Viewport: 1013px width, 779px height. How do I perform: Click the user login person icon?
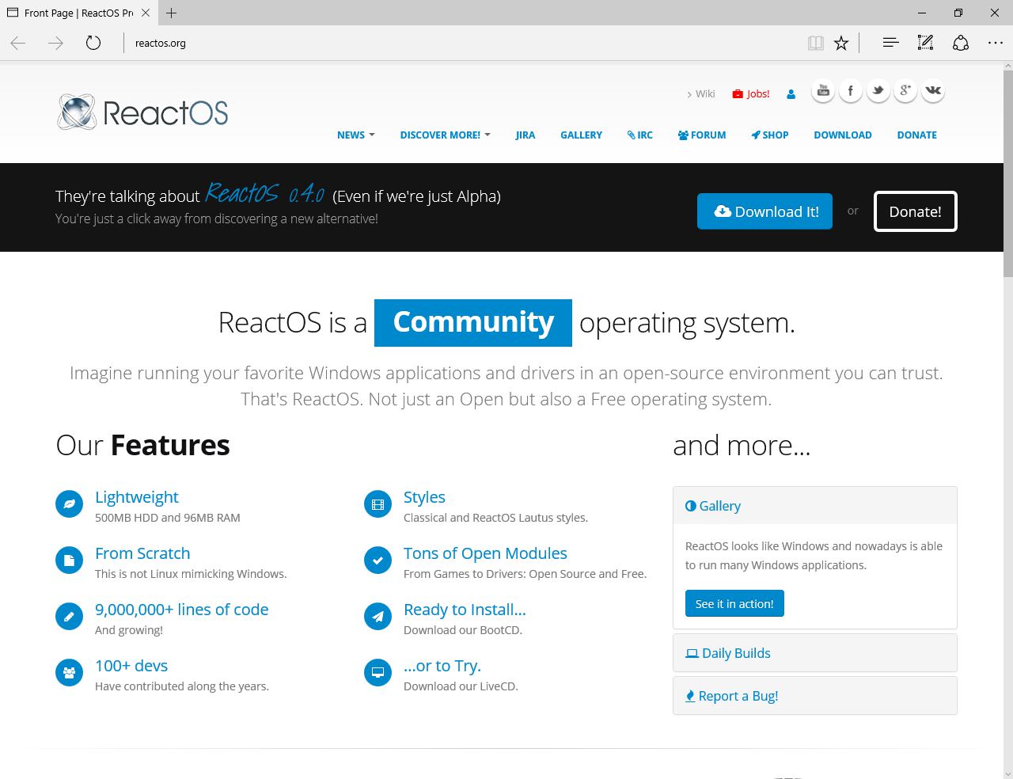point(791,94)
